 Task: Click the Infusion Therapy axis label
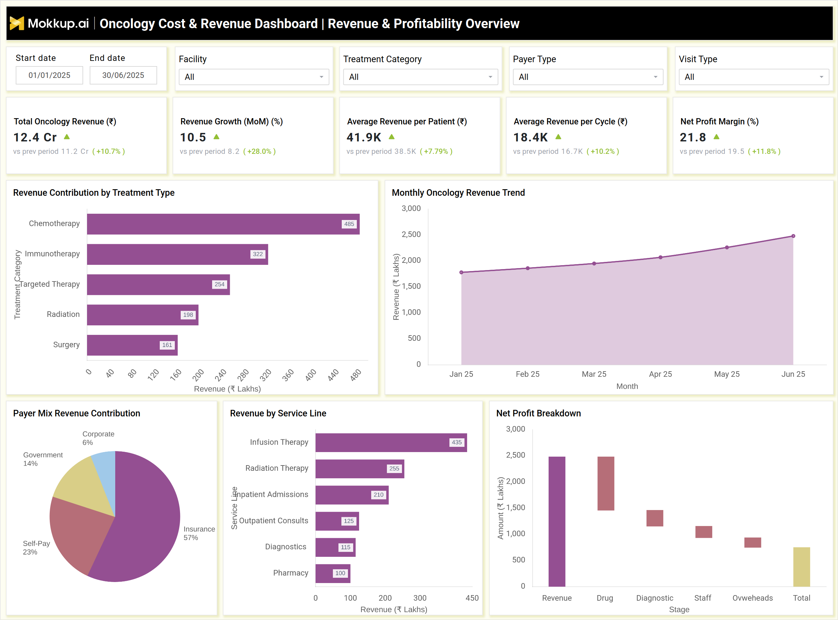pos(279,442)
